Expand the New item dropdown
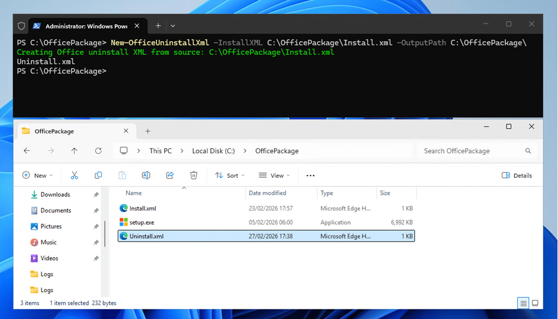The image size is (558, 319). click(38, 176)
